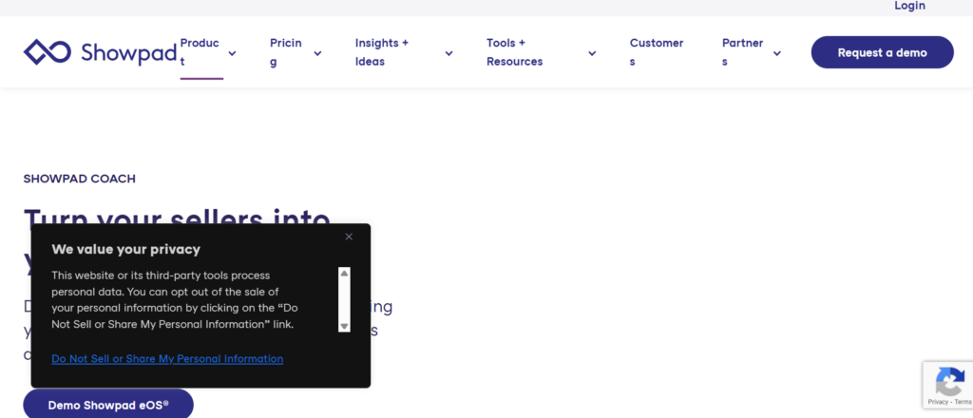973x418 pixels.
Task: Click the reCAPTCHA badge icon
Action: pyautogui.click(x=948, y=383)
